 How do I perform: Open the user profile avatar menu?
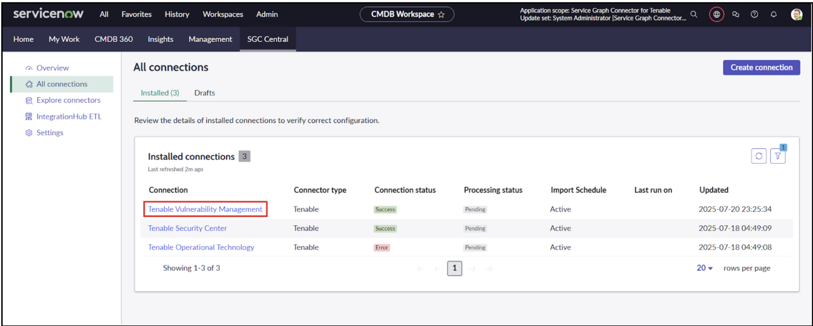pos(796,14)
